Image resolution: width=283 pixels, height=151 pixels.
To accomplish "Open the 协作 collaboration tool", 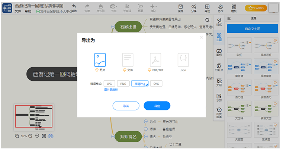I will 221,8.
